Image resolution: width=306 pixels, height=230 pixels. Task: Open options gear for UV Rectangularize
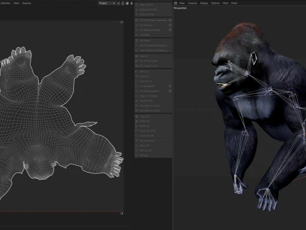[170, 91]
